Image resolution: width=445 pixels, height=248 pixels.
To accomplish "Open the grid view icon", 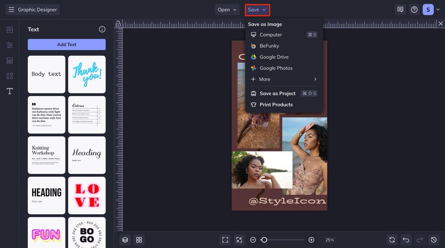I will pyautogui.click(x=139, y=240).
